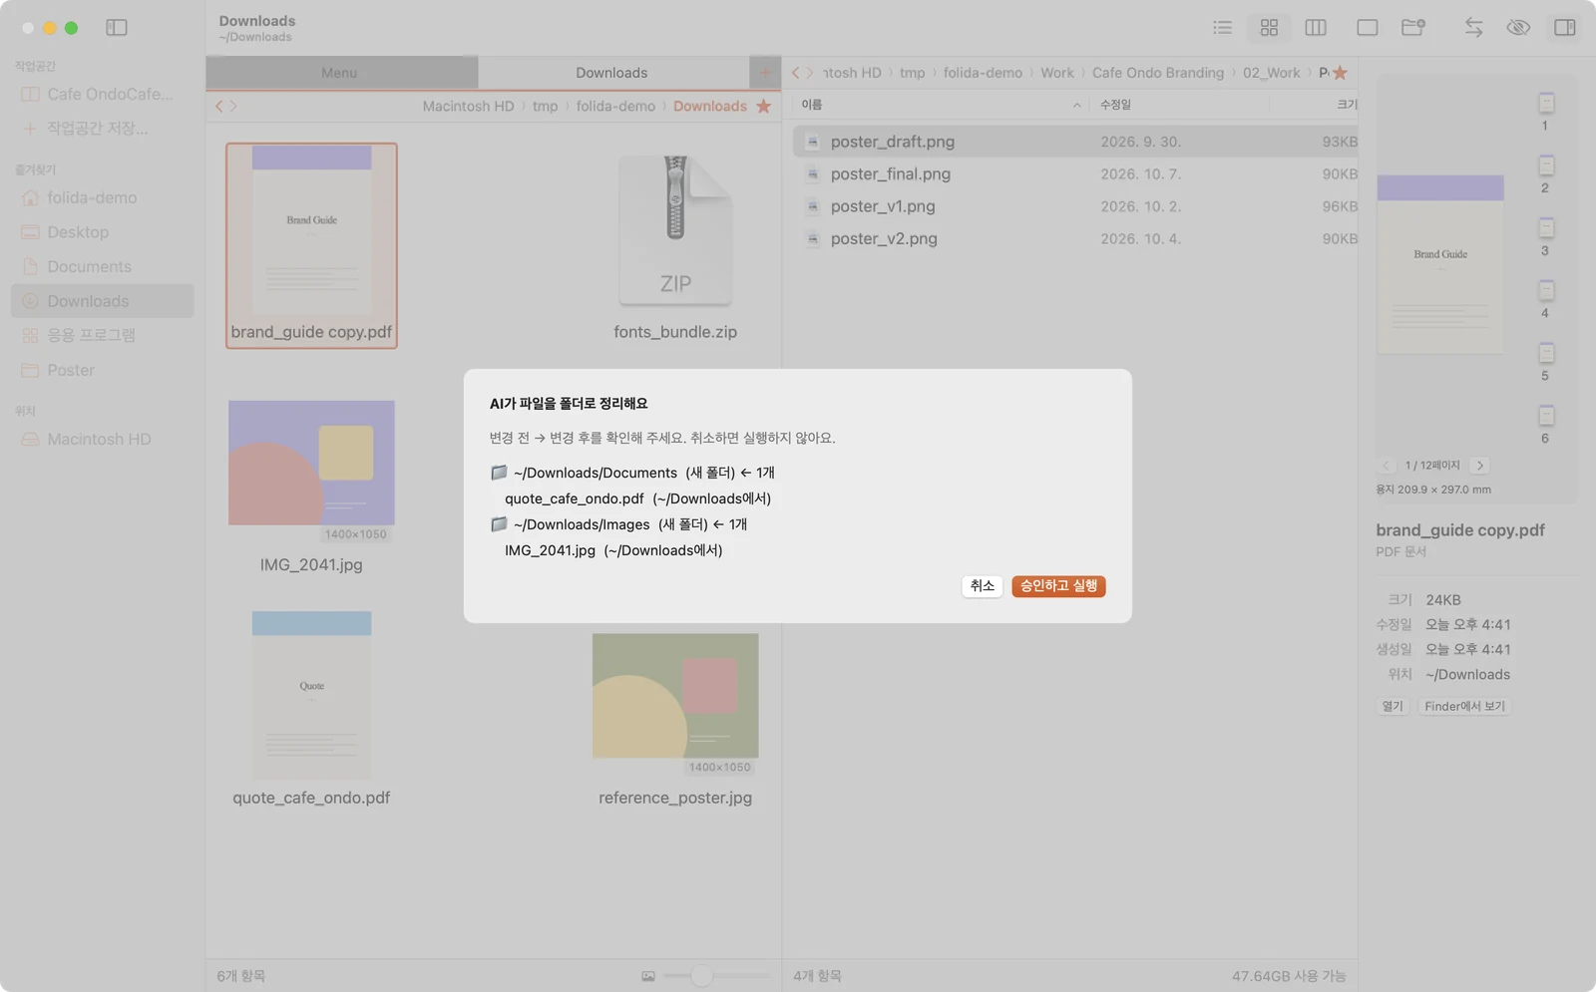Open Macintosh HD in the sidebar locations
The width and height of the screenshot is (1596, 992).
click(x=102, y=439)
